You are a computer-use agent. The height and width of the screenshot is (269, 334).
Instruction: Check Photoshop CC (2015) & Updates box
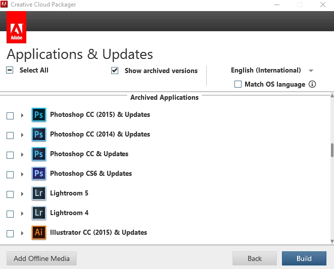click(x=10, y=116)
